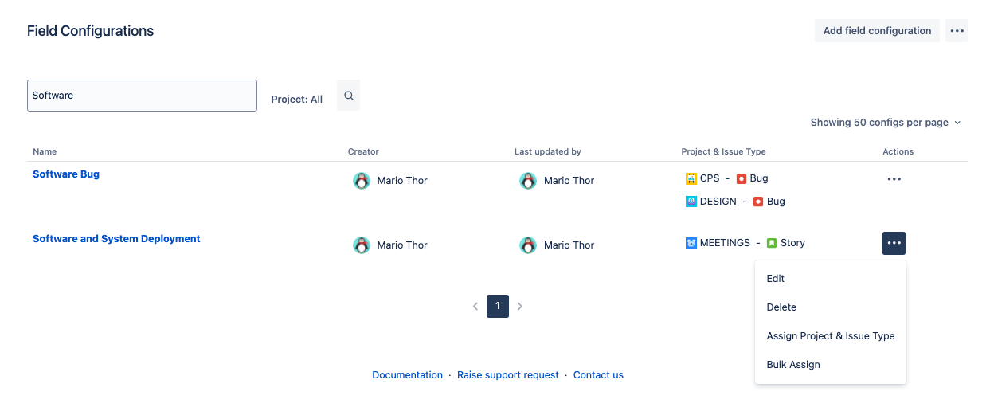The height and width of the screenshot is (411, 990).
Task: Select Edit from the actions menu
Action: coord(776,279)
